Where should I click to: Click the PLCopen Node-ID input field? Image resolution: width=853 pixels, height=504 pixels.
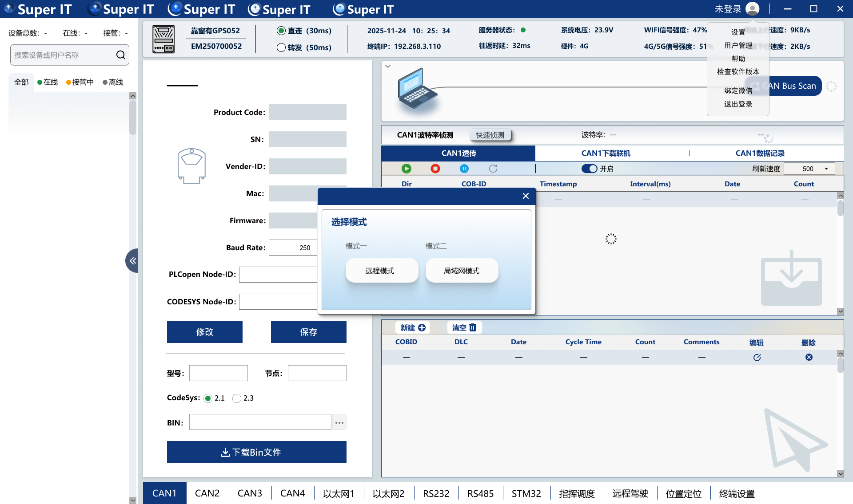pos(278,275)
